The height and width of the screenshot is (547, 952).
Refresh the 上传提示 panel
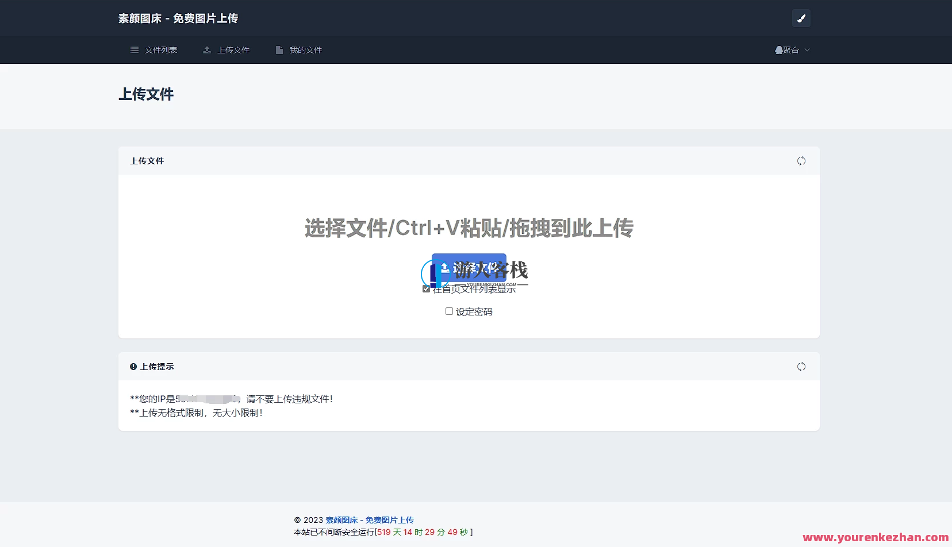[x=801, y=367]
